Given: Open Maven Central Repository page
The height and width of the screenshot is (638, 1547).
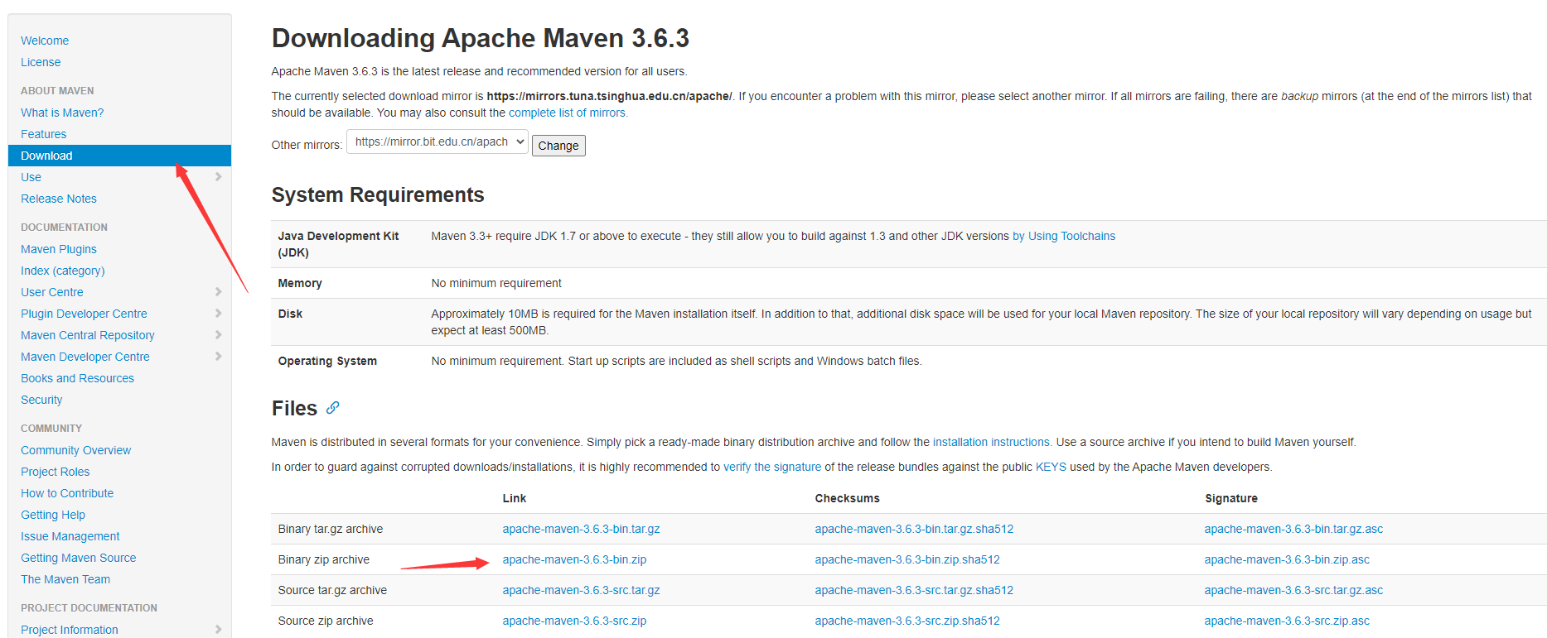Looking at the screenshot, I should click(88, 335).
